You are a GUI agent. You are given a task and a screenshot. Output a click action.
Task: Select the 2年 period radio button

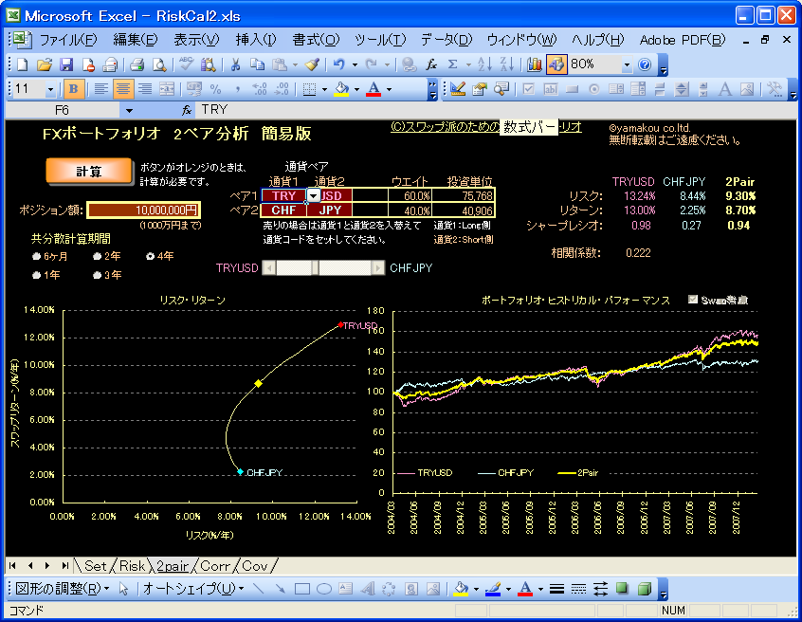pos(98,256)
